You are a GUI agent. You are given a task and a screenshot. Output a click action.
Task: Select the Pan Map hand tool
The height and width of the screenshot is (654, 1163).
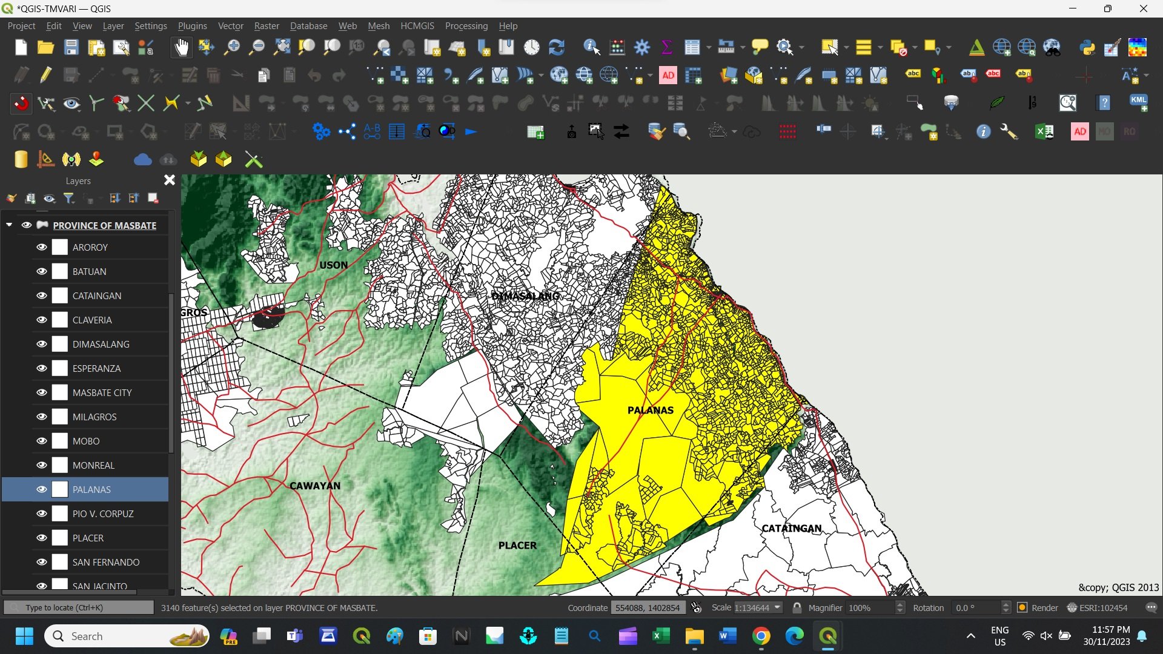(181, 47)
